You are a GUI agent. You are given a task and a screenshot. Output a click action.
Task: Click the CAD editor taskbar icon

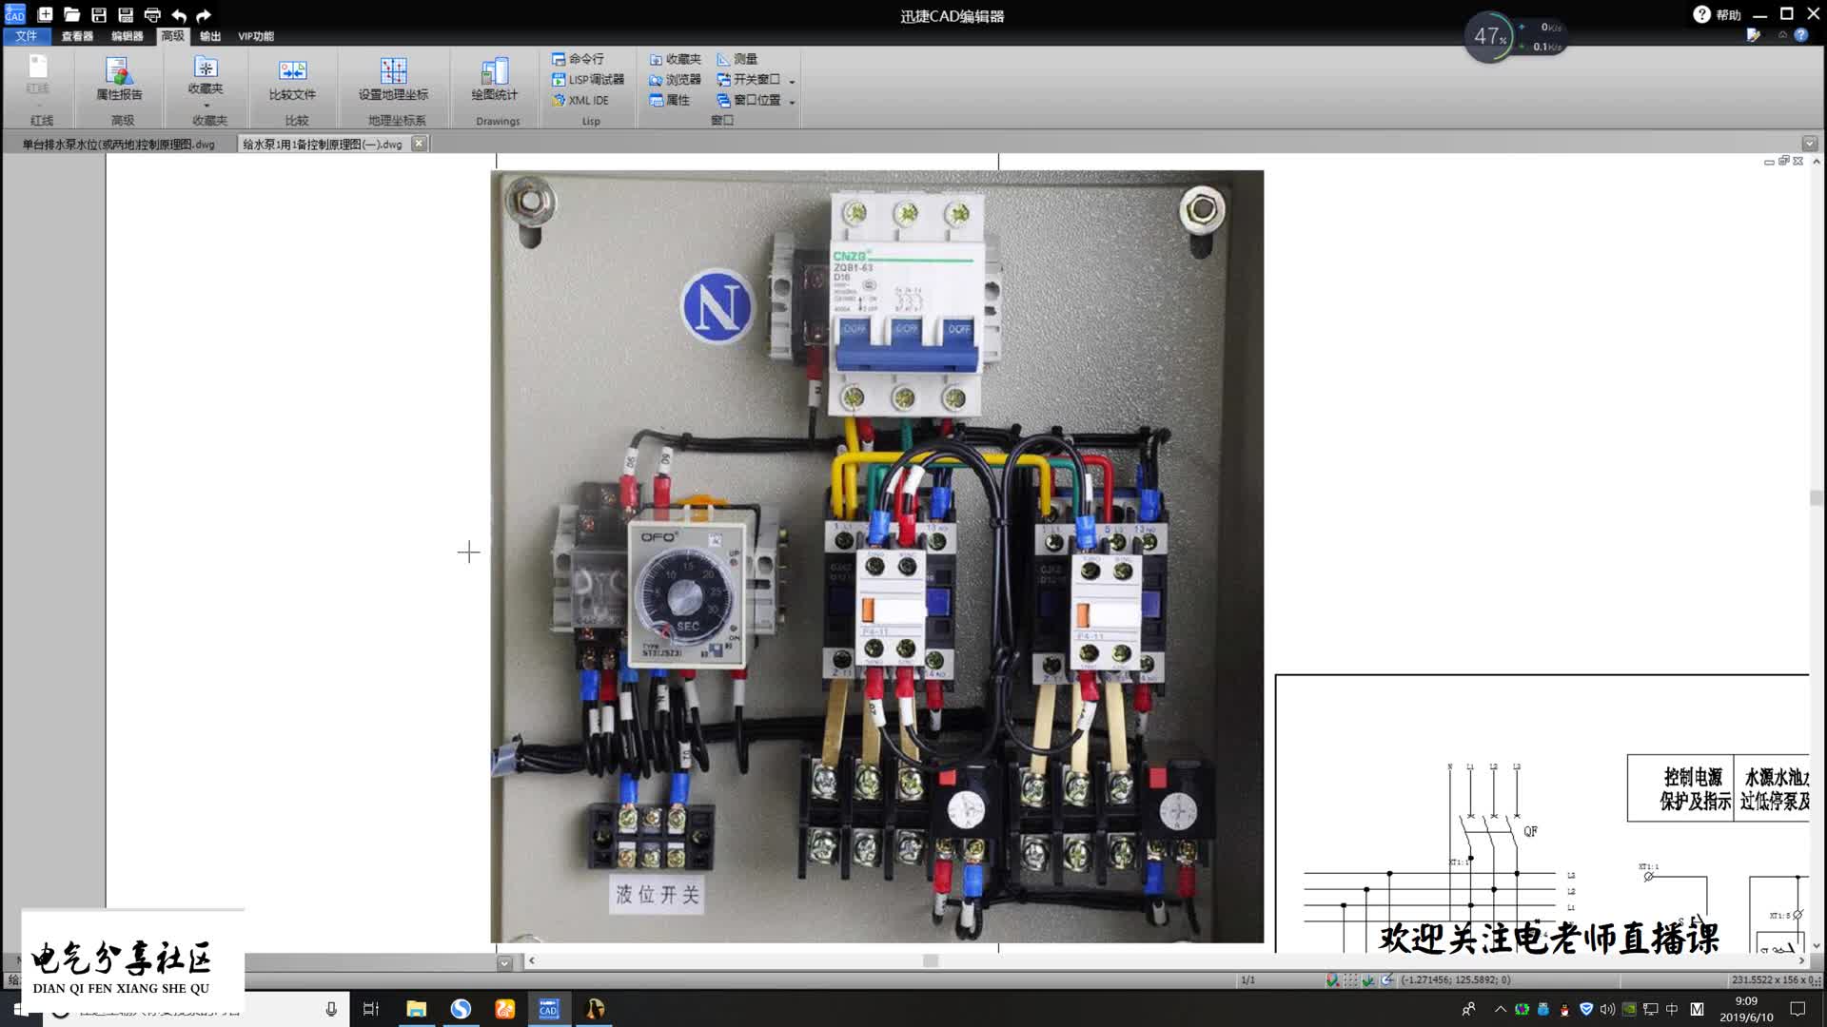pyautogui.click(x=548, y=1009)
